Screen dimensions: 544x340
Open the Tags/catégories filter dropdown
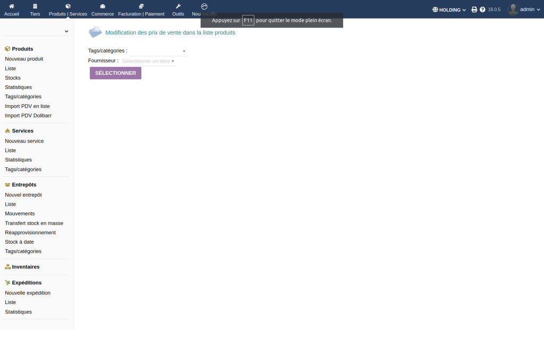(158, 51)
